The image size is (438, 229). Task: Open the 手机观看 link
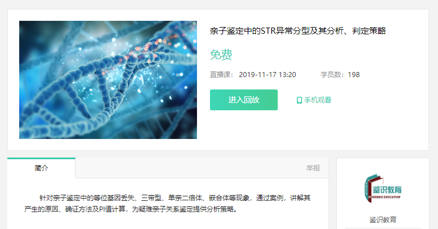(x=314, y=100)
